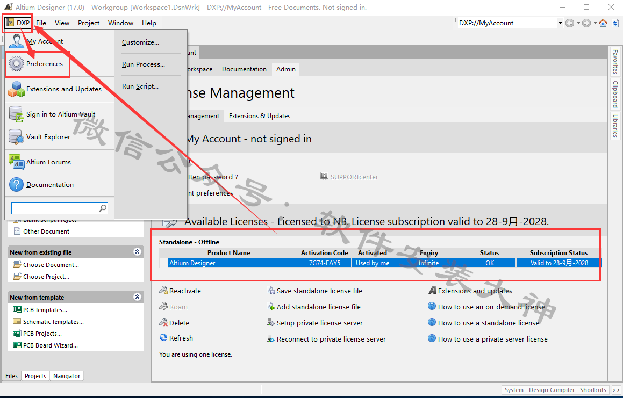Click the Reactivate license link
Viewport: 623px width, 398px height.
point(185,291)
